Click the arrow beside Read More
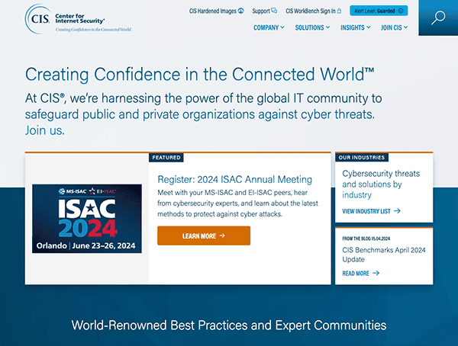 click(x=376, y=273)
